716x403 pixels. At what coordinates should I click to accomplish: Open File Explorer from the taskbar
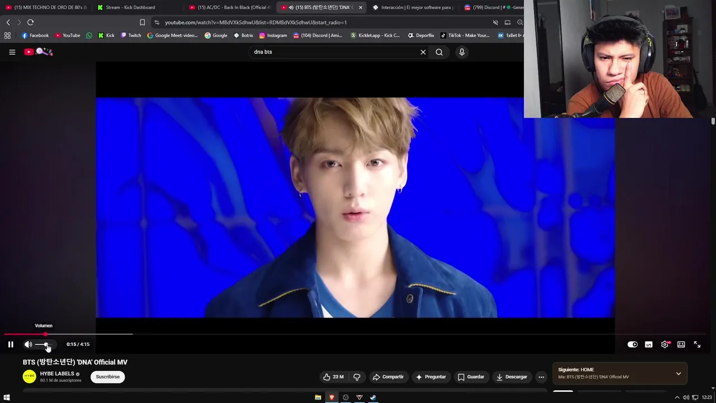coord(318,397)
